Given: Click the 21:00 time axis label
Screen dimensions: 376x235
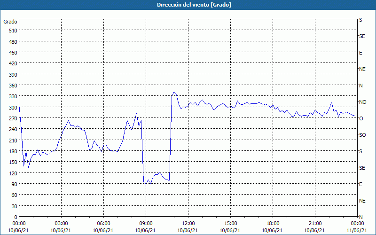Looking at the screenshot, I should tap(315, 224).
